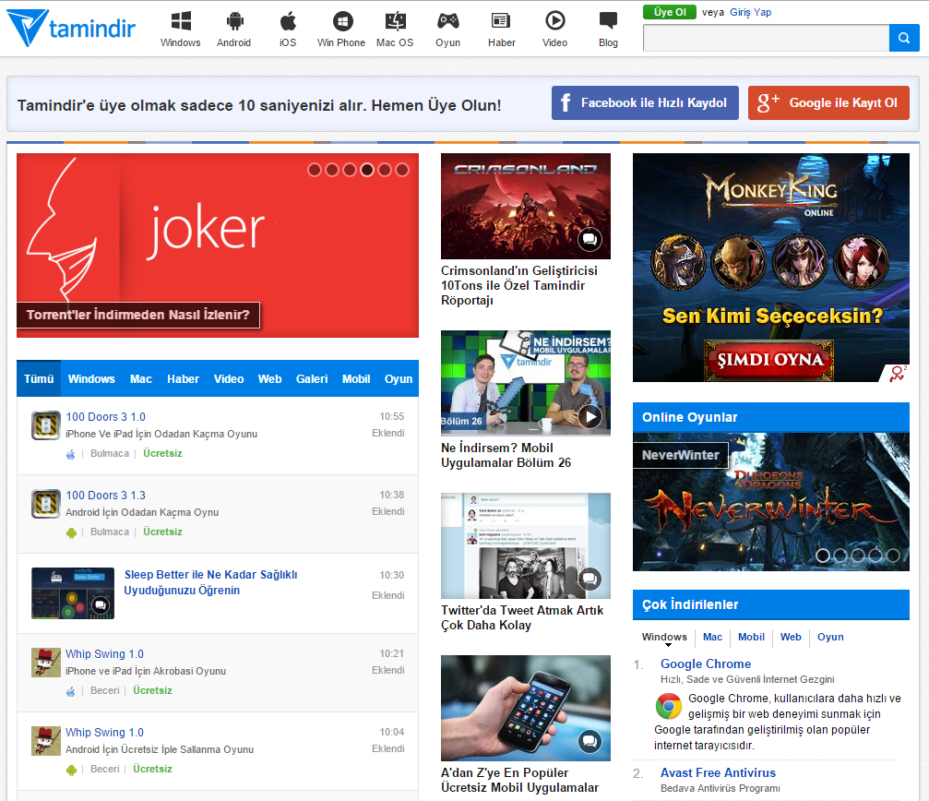Click the search magnifier button
The image size is (929, 801).
pos(904,38)
